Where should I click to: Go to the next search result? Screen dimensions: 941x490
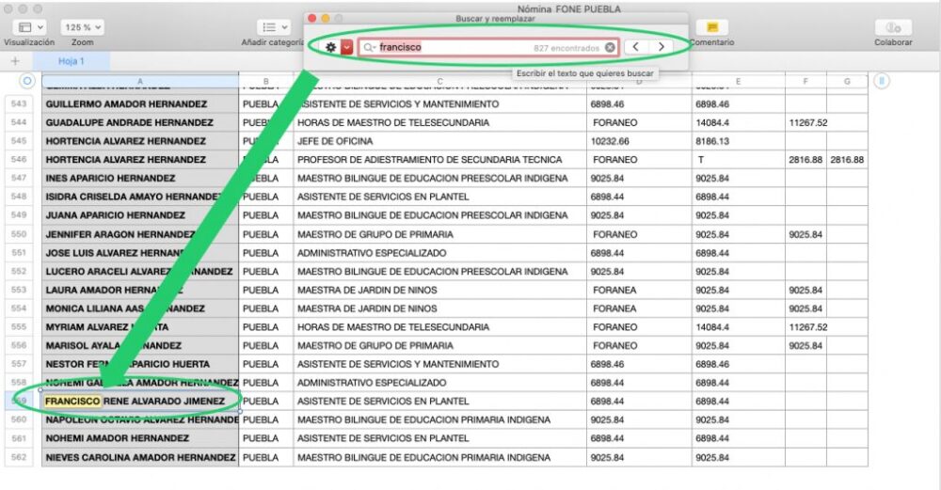pos(661,47)
